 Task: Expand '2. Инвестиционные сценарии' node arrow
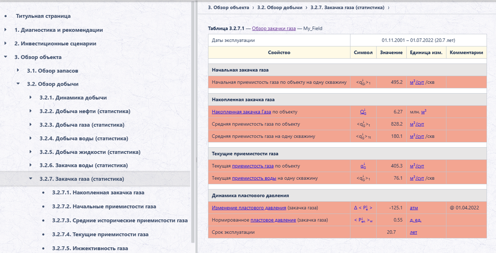5,43
